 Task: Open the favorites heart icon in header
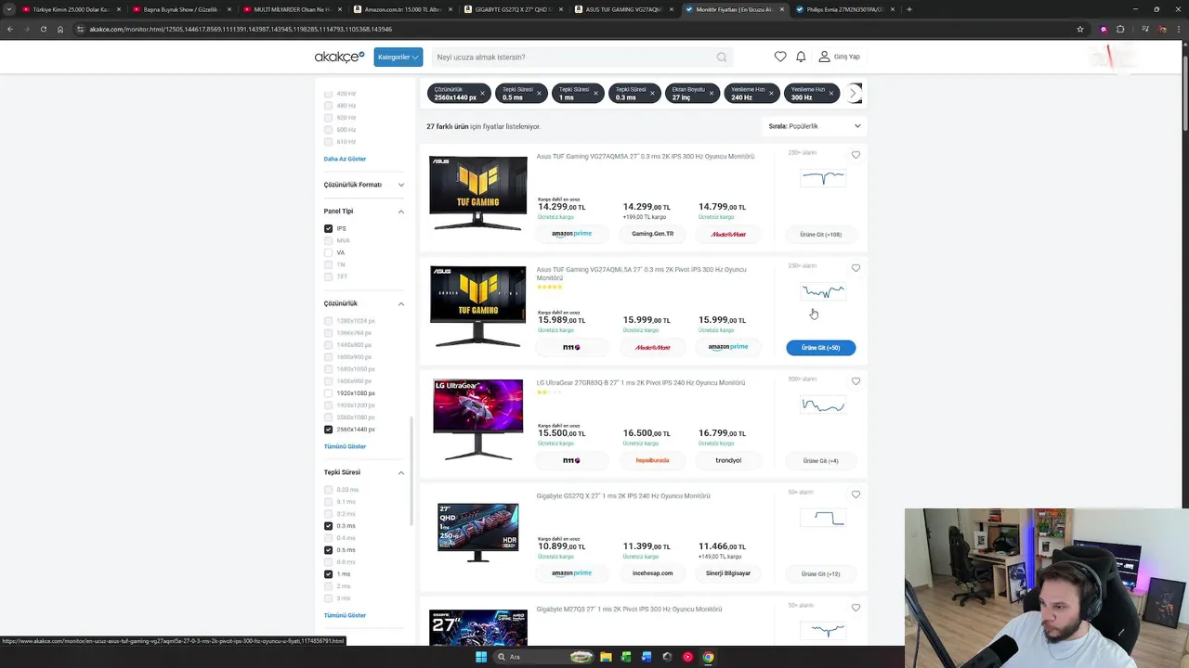tap(780, 57)
